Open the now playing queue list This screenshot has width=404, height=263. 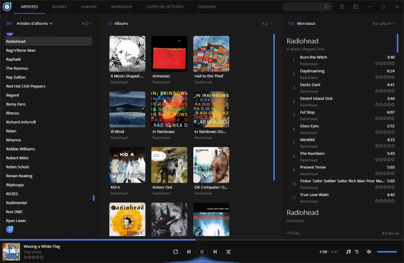pyautogui.click(x=357, y=252)
